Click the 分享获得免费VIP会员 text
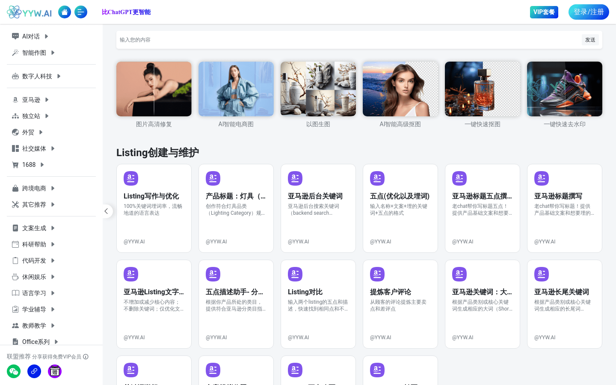 tap(56, 357)
